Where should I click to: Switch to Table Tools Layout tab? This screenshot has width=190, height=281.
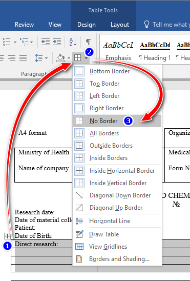click(x=120, y=25)
